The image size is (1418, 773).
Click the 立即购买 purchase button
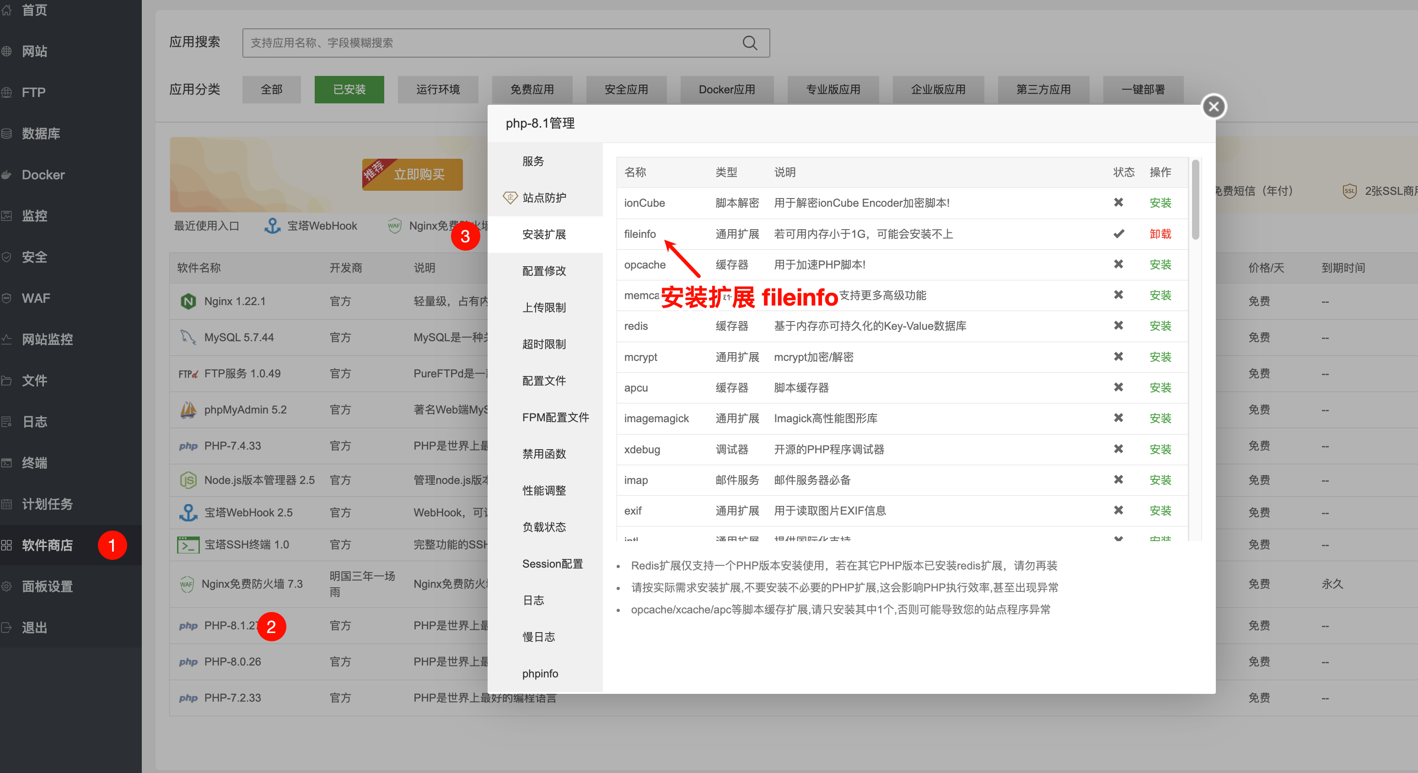point(412,174)
